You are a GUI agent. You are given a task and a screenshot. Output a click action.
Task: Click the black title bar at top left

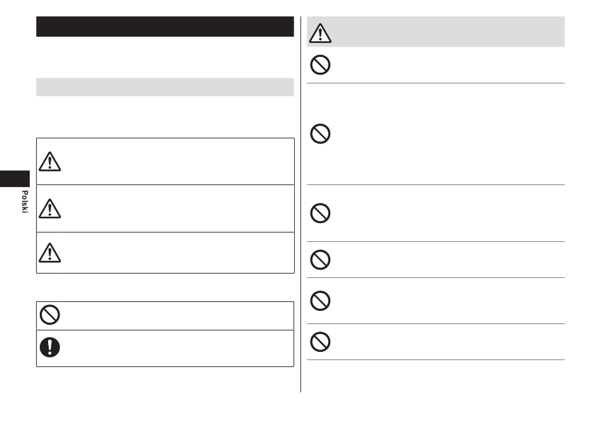pos(165,27)
